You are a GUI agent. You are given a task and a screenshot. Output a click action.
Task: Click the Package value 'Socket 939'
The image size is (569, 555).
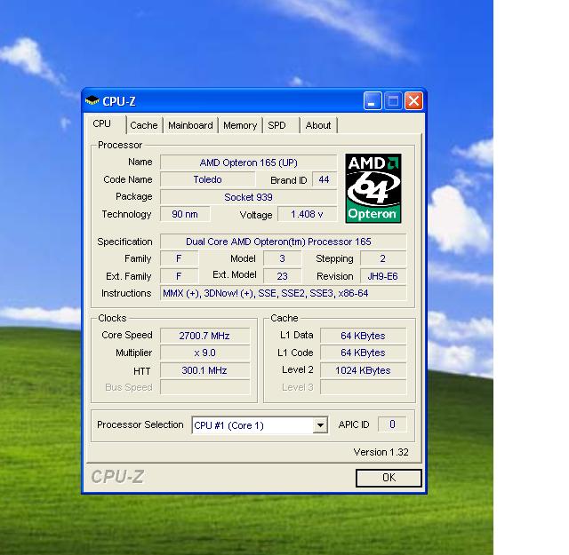pyautogui.click(x=249, y=197)
